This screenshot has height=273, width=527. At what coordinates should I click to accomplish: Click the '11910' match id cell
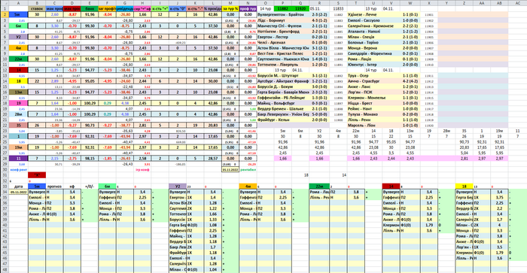429,65
